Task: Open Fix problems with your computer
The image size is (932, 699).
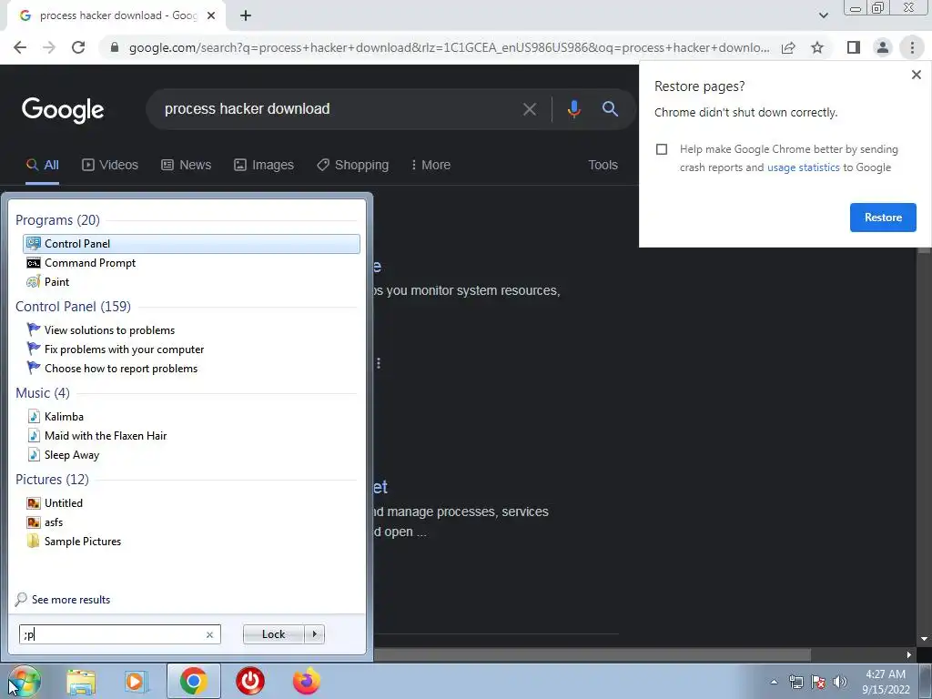Action: point(191,349)
